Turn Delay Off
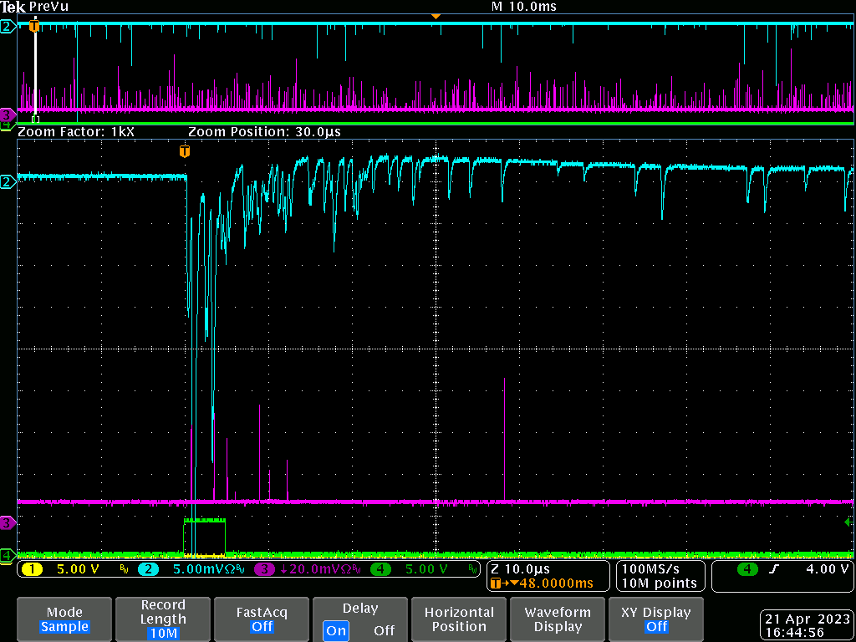Screen dimensions: 856x642 384,630
